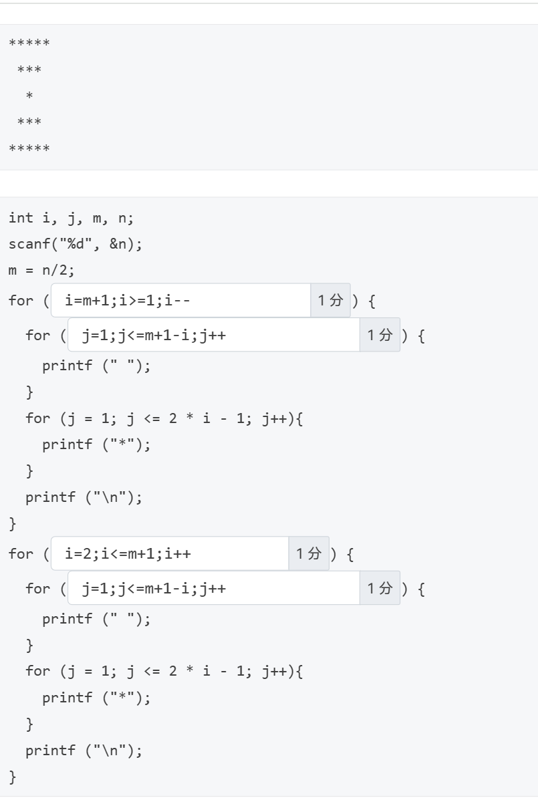This screenshot has width=538, height=810.
Task: Click the final closing brace of the code
Action: 12,777
